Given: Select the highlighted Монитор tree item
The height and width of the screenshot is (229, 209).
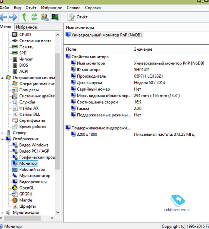Looking at the screenshot, I should tap(25, 163).
